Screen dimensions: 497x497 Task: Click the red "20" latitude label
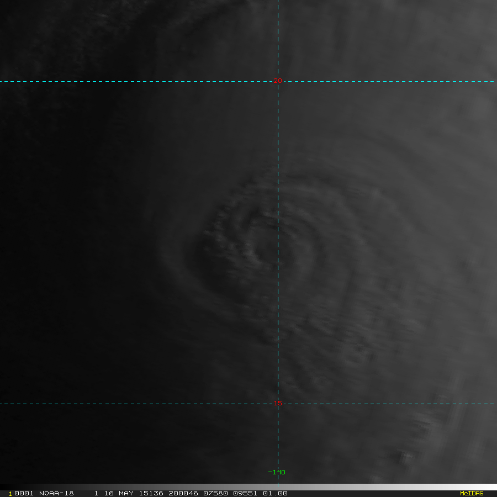[278, 81]
